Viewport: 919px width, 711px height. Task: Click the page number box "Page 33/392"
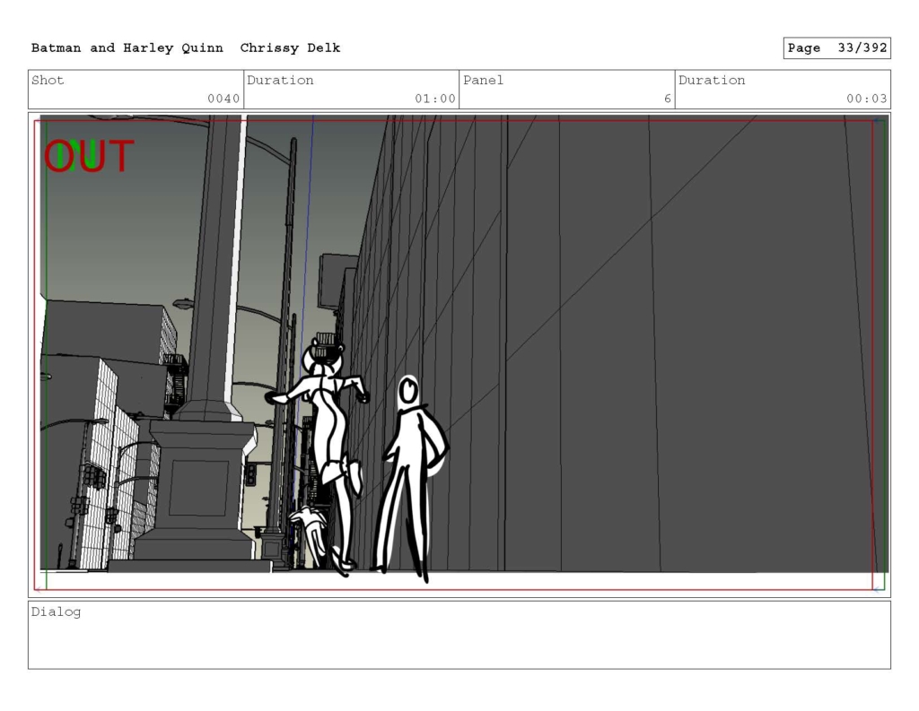tap(837, 48)
